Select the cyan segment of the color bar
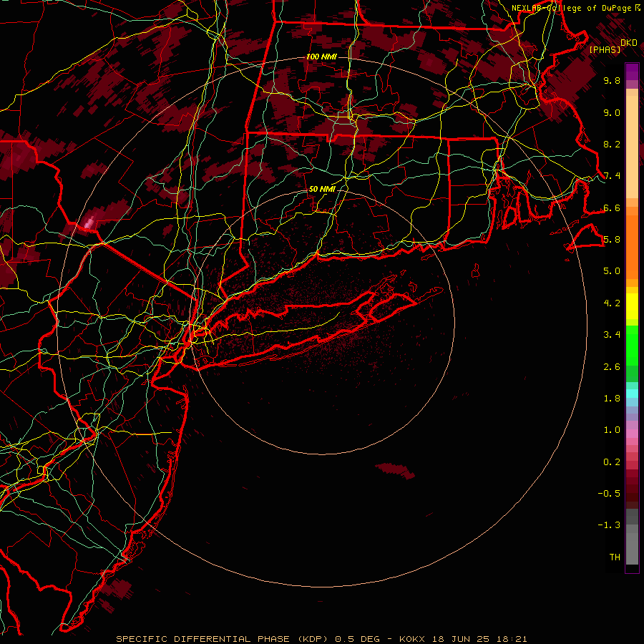 pyautogui.click(x=632, y=394)
